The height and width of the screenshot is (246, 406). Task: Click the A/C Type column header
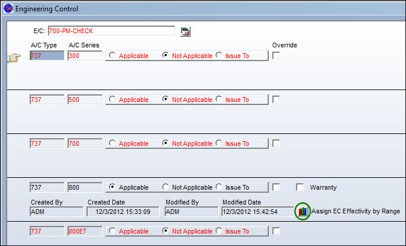[44, 45]
